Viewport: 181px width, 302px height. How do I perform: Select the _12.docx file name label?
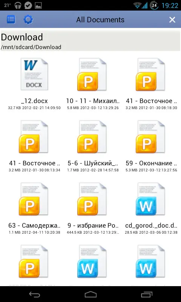[x=34, y=101]
